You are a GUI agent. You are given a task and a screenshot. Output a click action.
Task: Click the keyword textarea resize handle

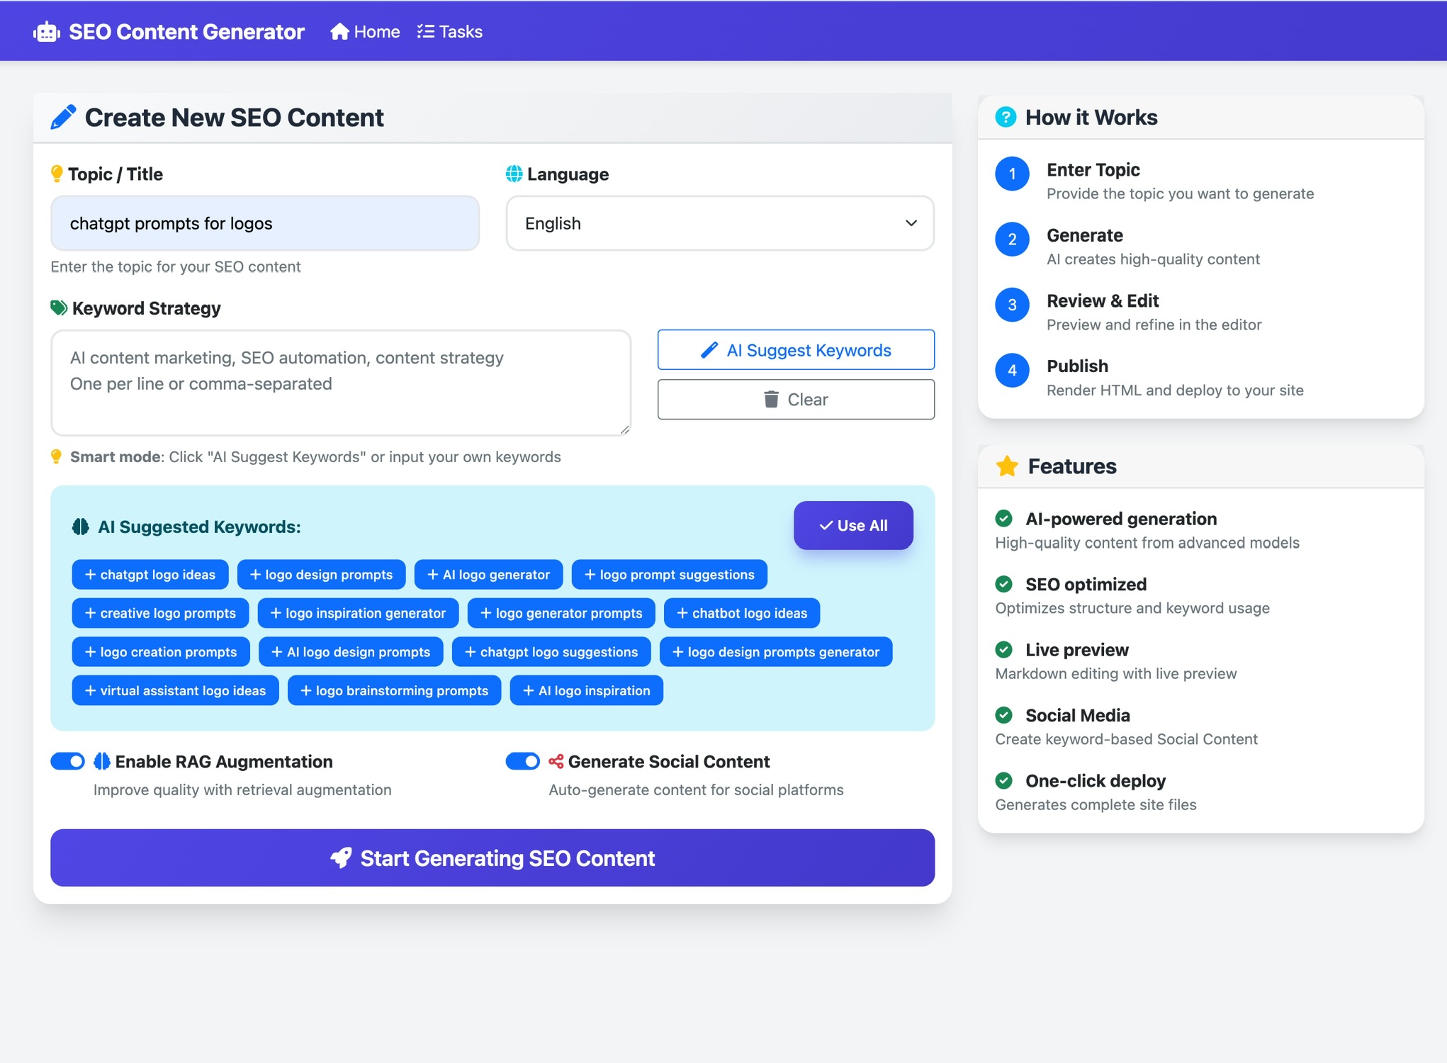point(625,429)
